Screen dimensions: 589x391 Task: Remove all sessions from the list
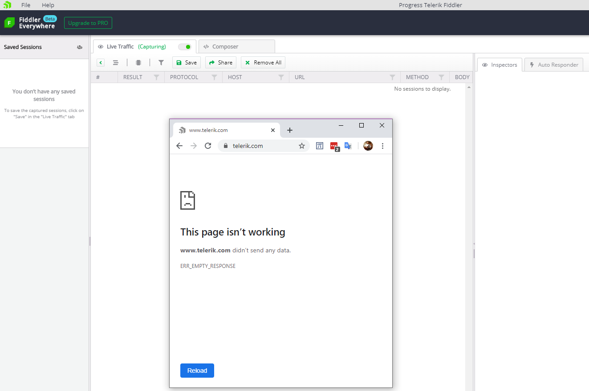tap(263, 63)
